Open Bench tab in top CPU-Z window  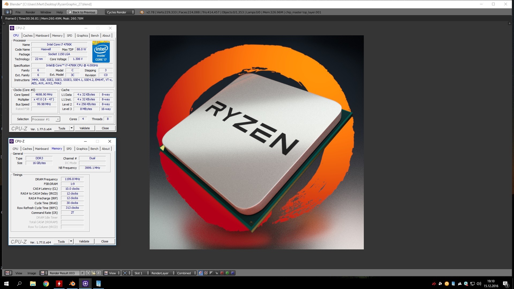[x=95, y=36]
